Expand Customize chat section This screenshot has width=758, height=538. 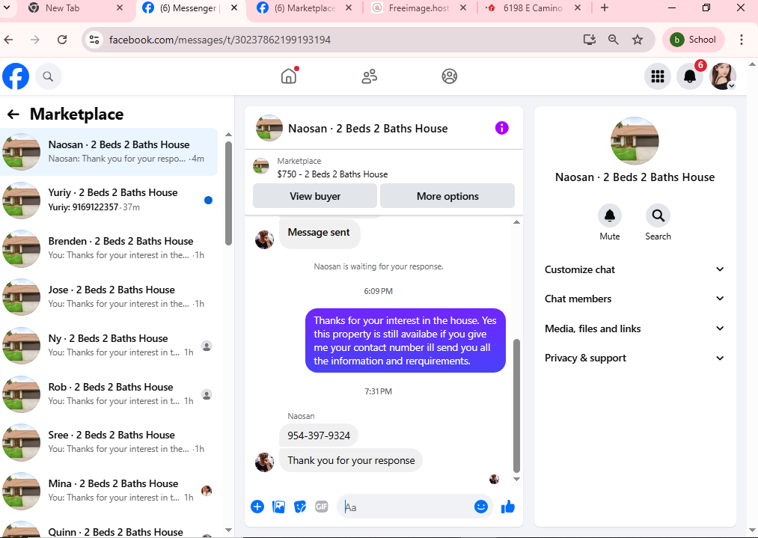(x=635, y=269)
